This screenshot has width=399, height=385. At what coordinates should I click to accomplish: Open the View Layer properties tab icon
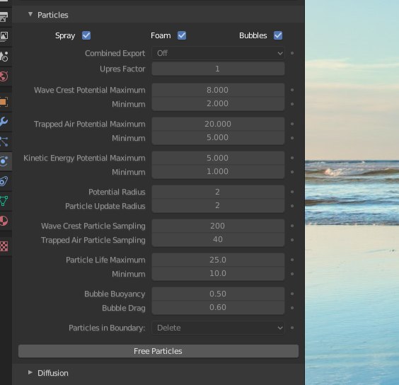point(4,36)
